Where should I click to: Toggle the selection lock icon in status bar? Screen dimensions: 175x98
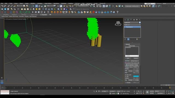pos(97,91)
